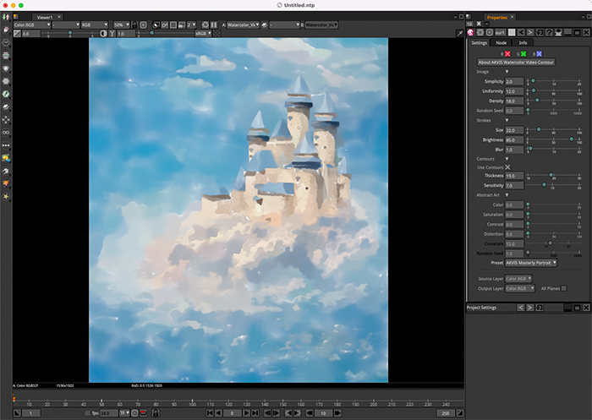Screen dimensions: 592x420
Task: Toggle the gamma Y icon
Action: pyautogui.click(x=112, y=34)
